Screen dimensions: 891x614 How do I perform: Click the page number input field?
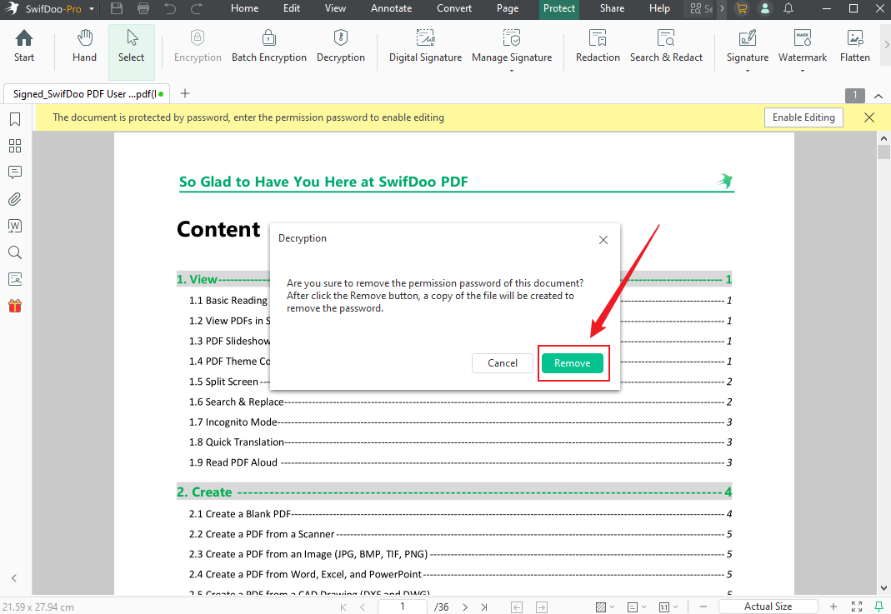click(402, 607)
